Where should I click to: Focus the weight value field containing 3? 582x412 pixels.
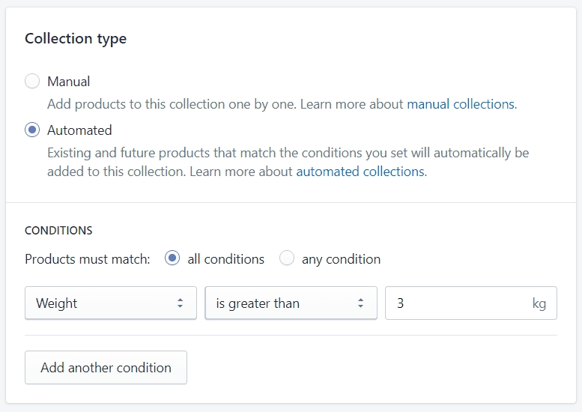[471, 303]
